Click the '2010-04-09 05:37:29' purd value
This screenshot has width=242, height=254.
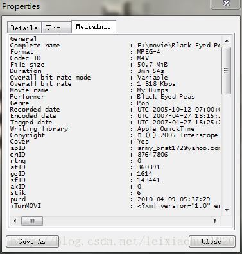point(173,199)
